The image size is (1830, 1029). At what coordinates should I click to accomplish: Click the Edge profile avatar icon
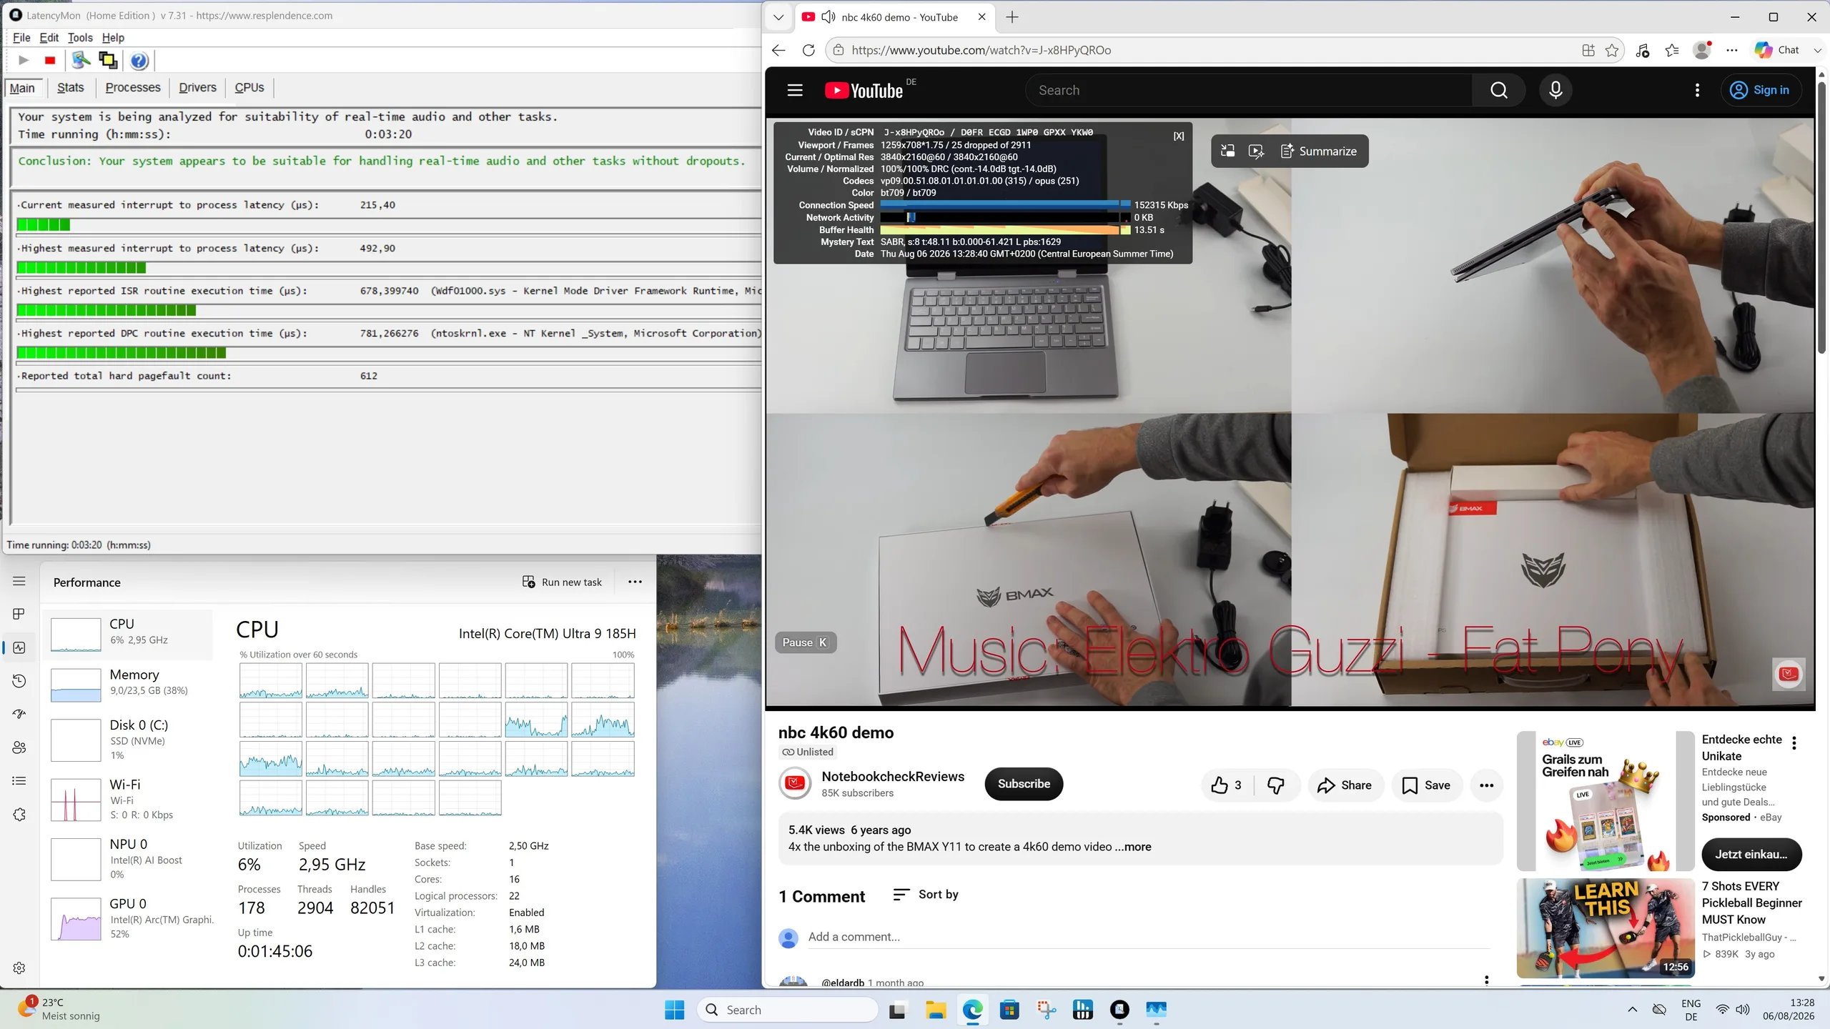1702,50
